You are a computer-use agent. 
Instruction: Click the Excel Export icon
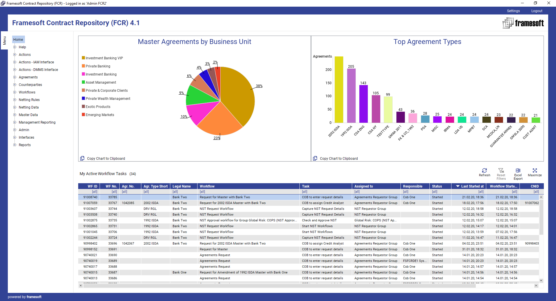click(518, 170)
